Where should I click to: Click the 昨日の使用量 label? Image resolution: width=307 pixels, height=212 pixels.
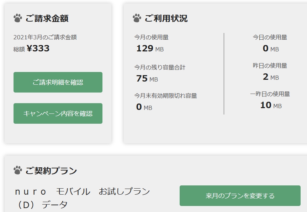pyautogui.click(x=270, y=66)
